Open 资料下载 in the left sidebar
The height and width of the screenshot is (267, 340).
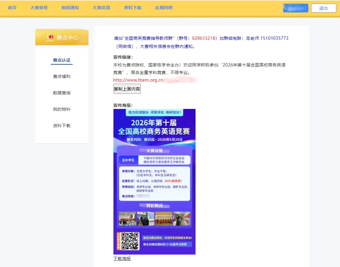[62, 126]
